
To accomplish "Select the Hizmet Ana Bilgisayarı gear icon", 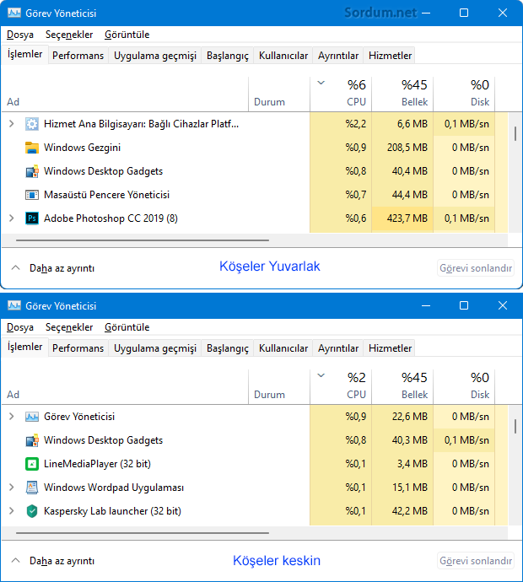I will 32,124.
